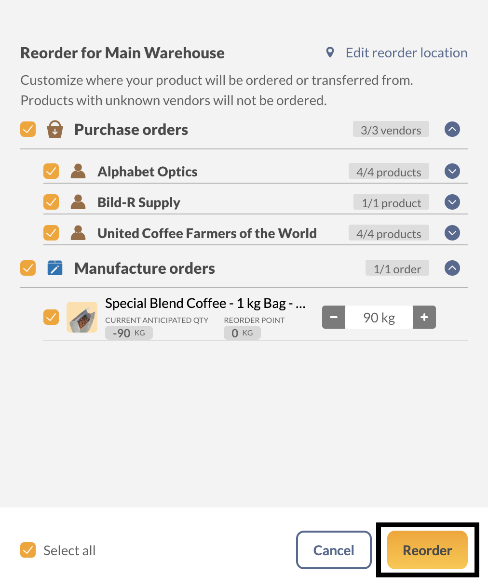Uncheck the Purchase orders checkbox
488x588 pixels.
[28, 129]
